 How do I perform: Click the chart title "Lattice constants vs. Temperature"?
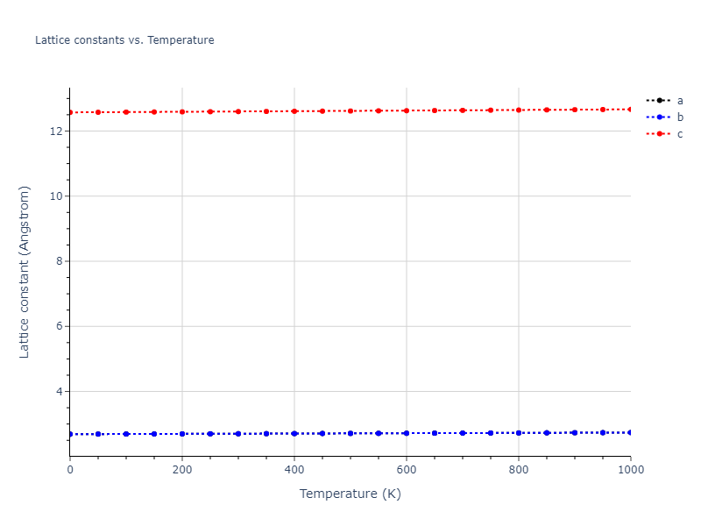124,40
